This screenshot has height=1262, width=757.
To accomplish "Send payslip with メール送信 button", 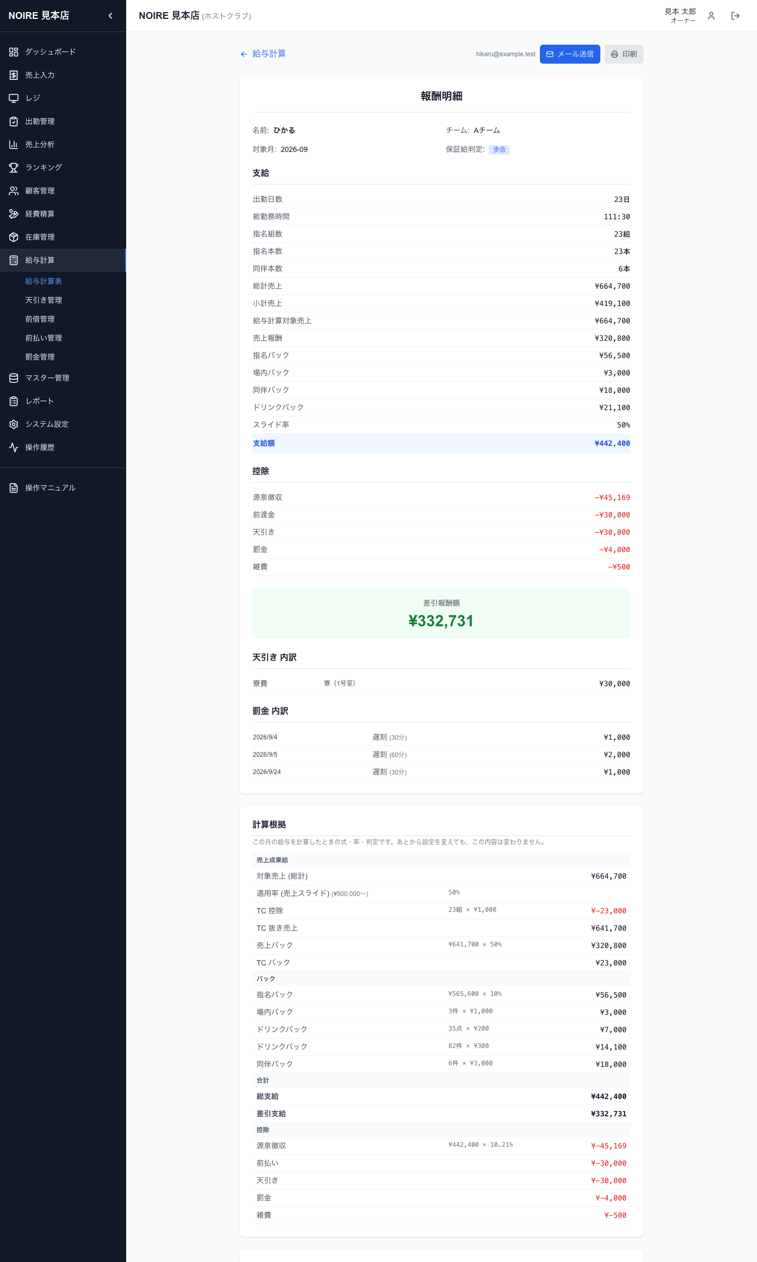I will pyautogui.click(x=570, y=54).
